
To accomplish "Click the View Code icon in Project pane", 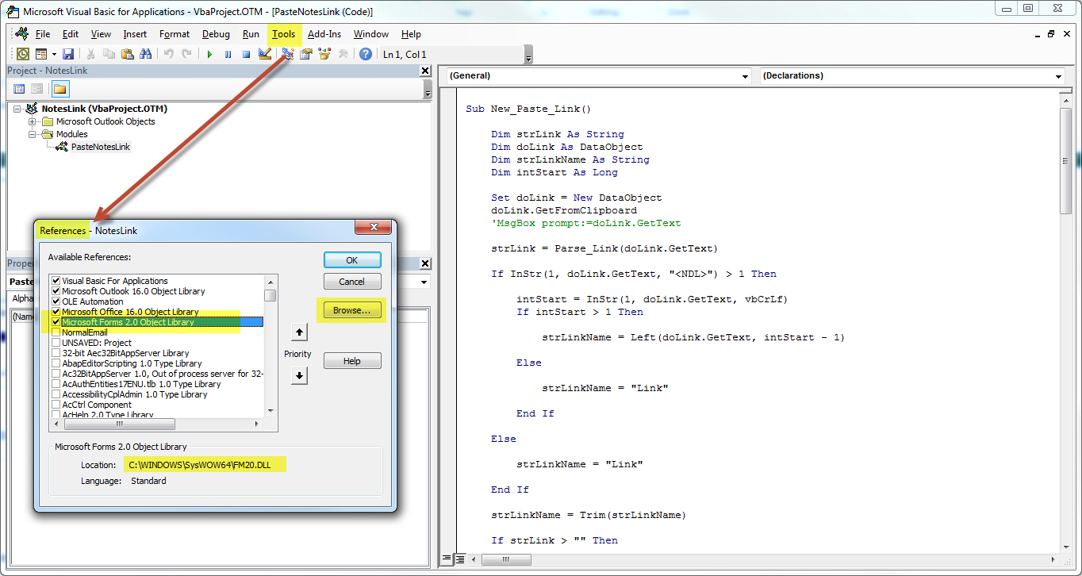I will [x=19, y=89].
